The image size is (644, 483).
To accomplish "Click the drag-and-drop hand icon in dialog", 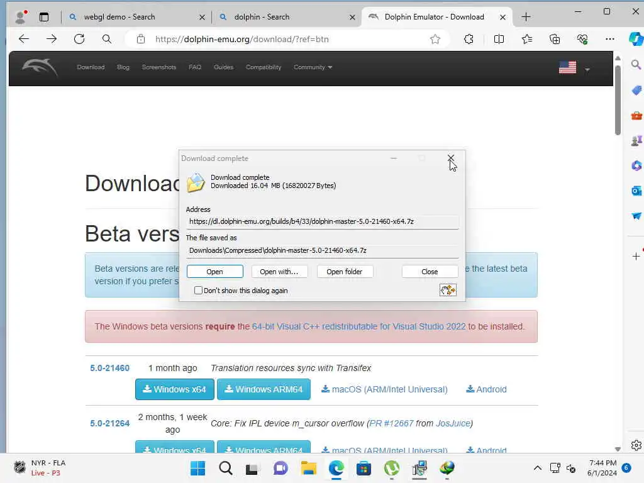I will coord(448,291).
